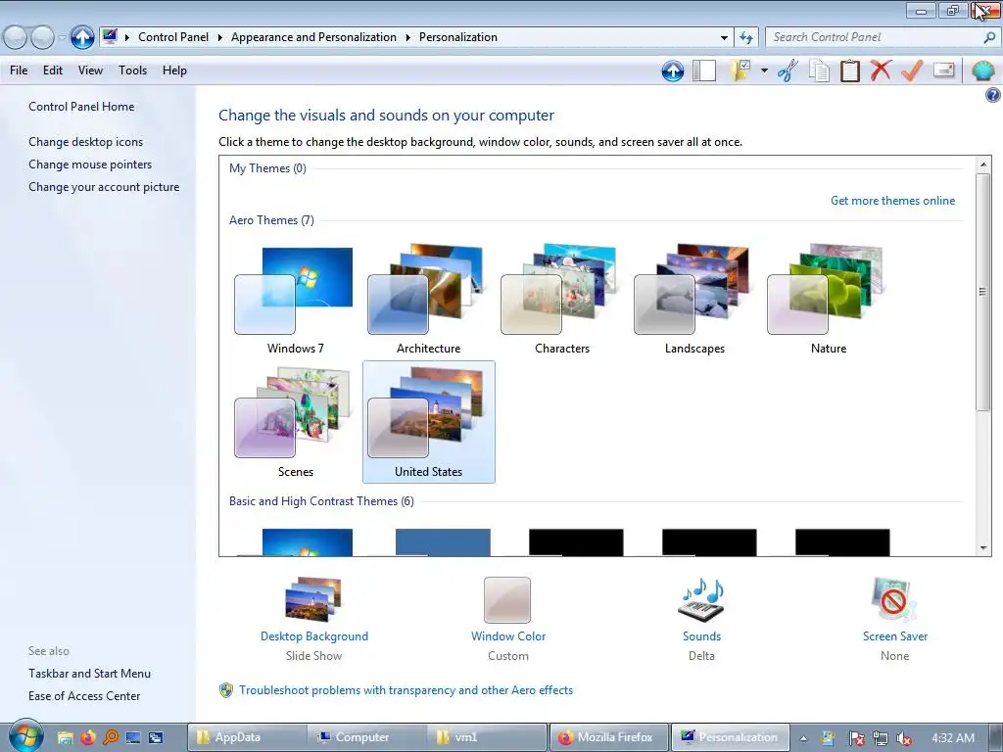Click theme list scroll down arrow
The width and height of the screenshot is (1003, 752).
983,547
